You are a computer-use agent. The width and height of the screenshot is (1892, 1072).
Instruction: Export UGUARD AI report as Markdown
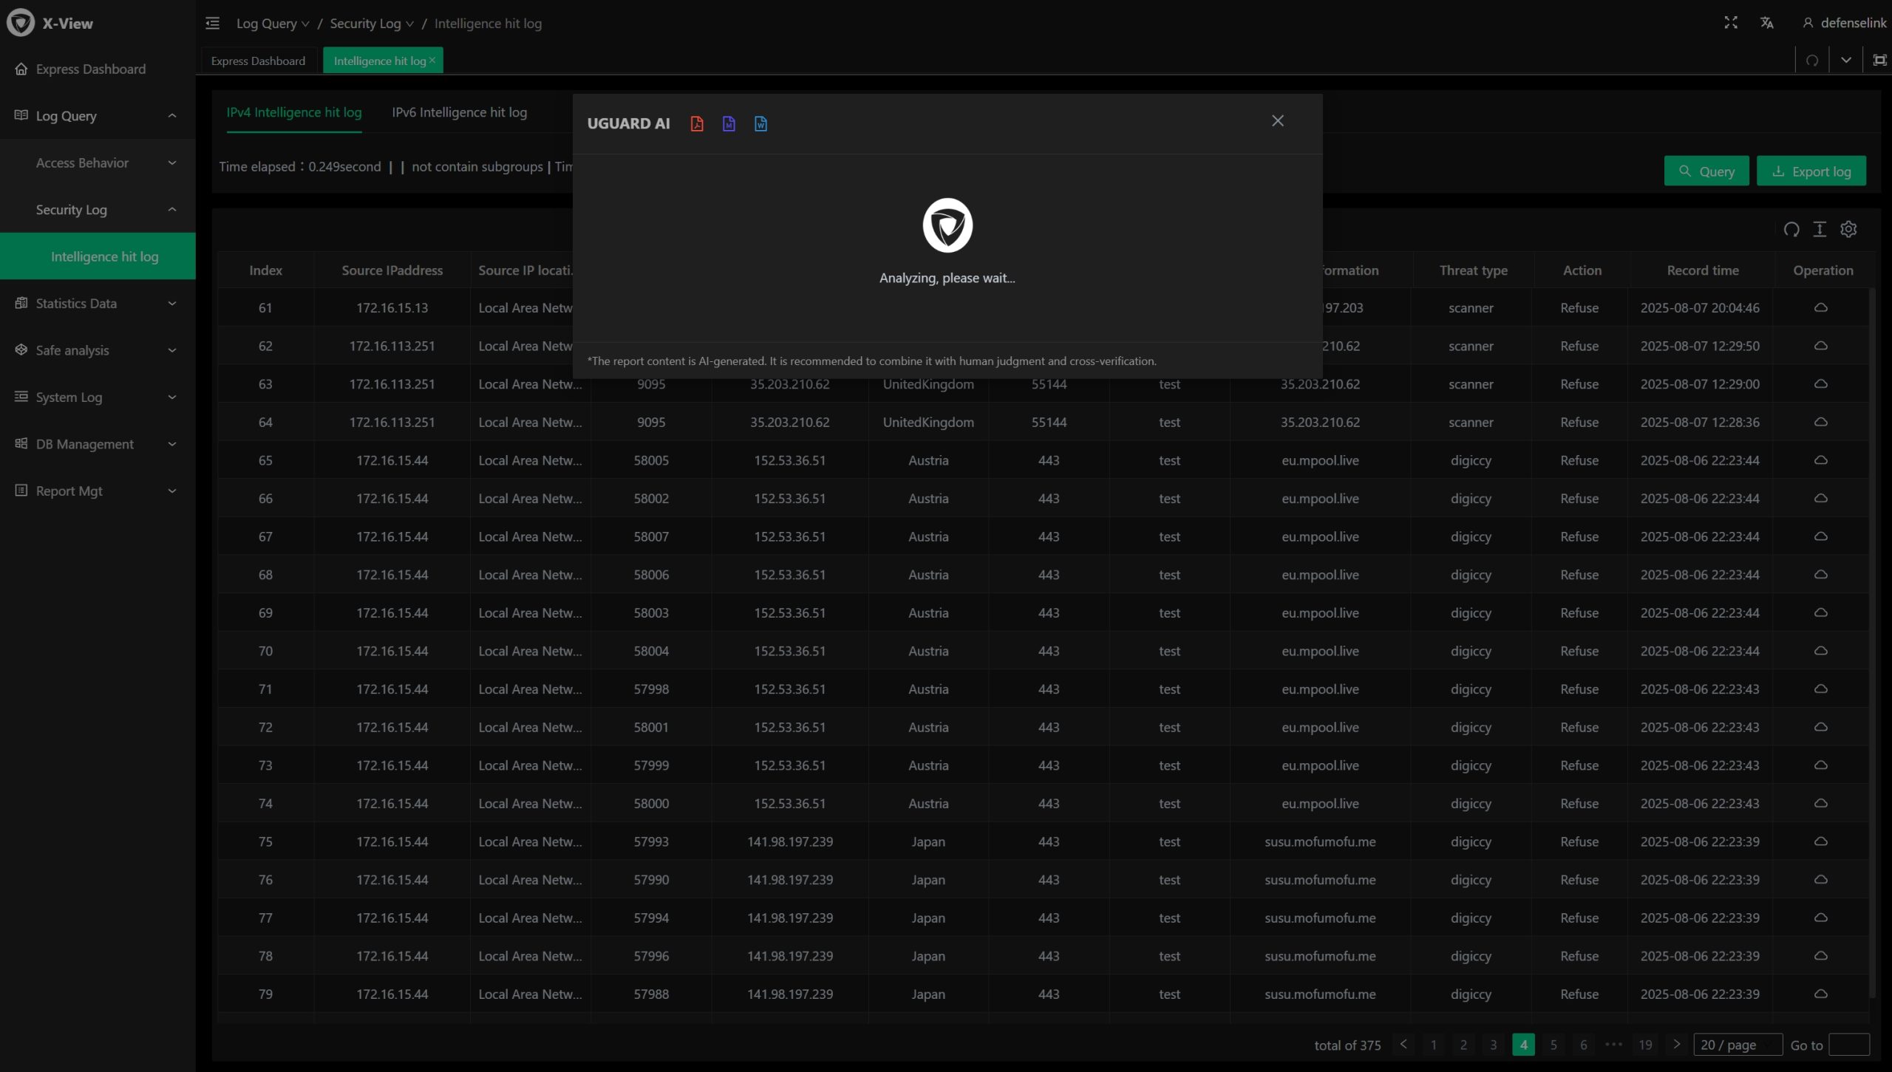tap(729, 123)
